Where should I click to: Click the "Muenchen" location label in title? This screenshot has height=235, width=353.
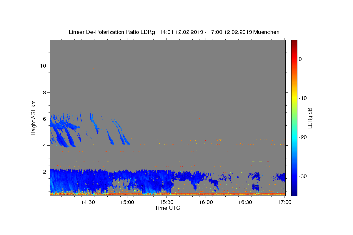click(266, 32)
